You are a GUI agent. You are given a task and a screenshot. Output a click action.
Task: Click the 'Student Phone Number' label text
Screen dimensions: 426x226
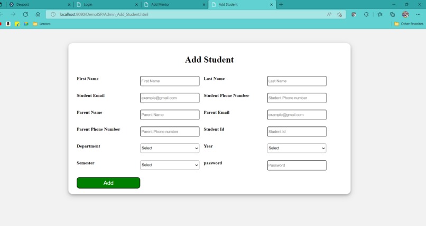point(226,95)
